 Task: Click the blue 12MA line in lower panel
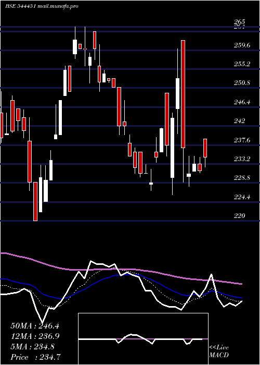pyautogui.click(x=121, y=275)
